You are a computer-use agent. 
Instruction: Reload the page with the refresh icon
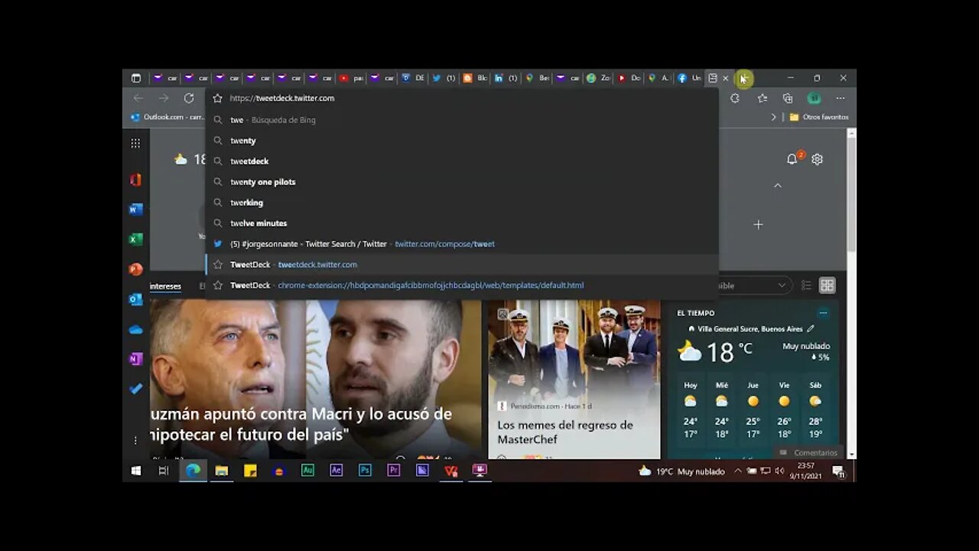189,98
